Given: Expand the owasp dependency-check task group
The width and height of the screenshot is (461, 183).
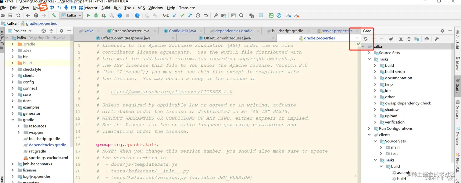Looking at the screenshot, I should pyautogui.click(x=375, y=103).
